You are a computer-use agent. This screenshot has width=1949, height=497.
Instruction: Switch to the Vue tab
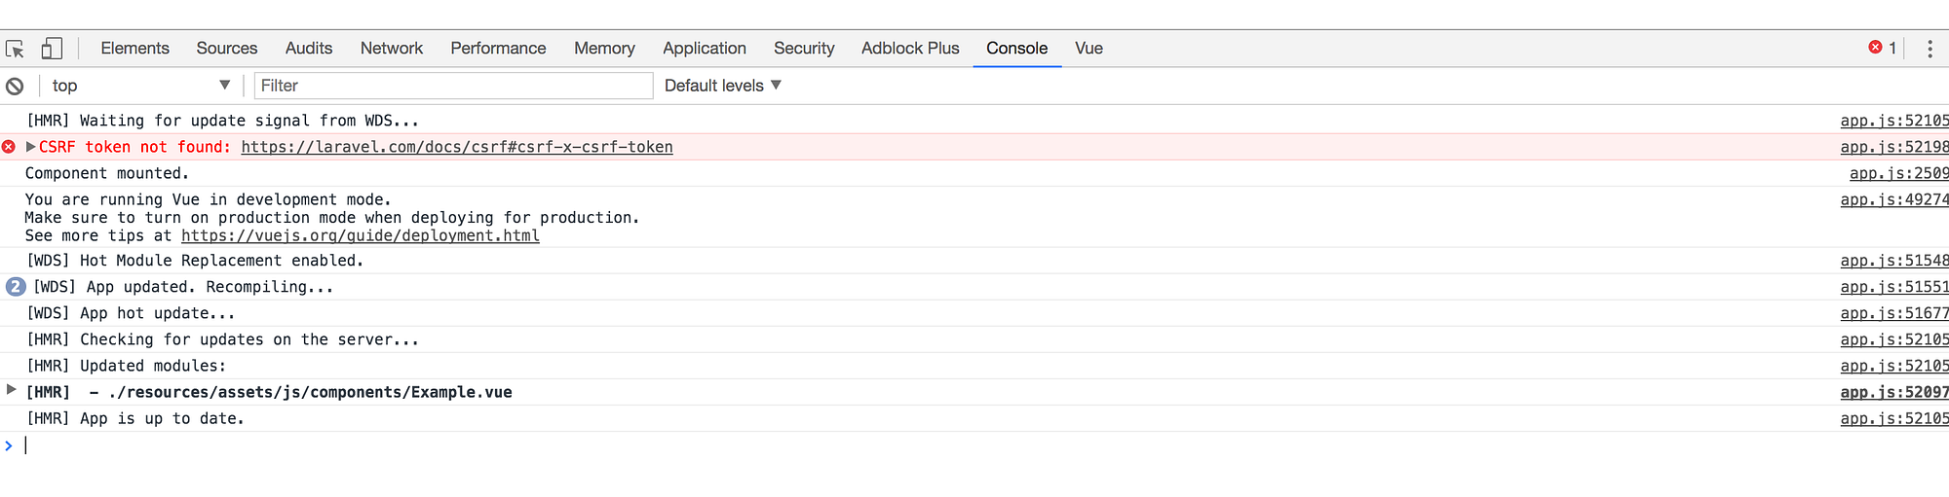(1089, 49)
